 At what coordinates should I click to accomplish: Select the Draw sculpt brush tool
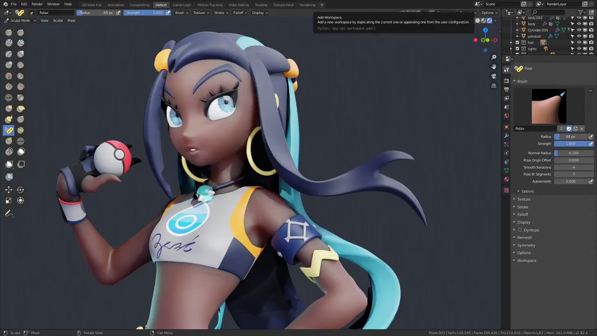(x=9, y=32)
